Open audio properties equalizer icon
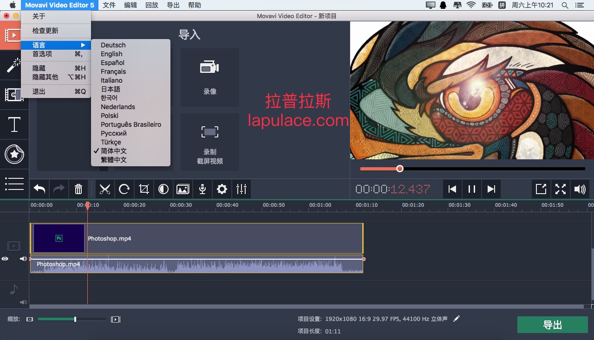Screen dimensions: 594x340 (x=242, y=189)
